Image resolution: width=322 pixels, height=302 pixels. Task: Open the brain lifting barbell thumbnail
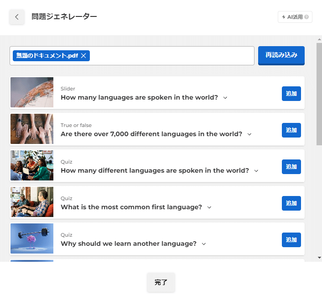tap(32, 238)
